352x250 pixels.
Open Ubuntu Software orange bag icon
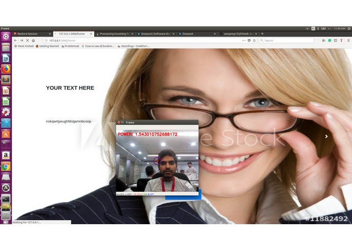[6, 134]
